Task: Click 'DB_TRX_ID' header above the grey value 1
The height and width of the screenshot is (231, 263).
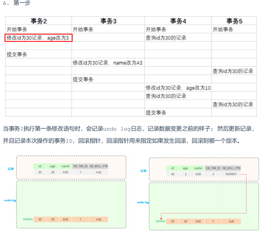Action: click(80, 166)
